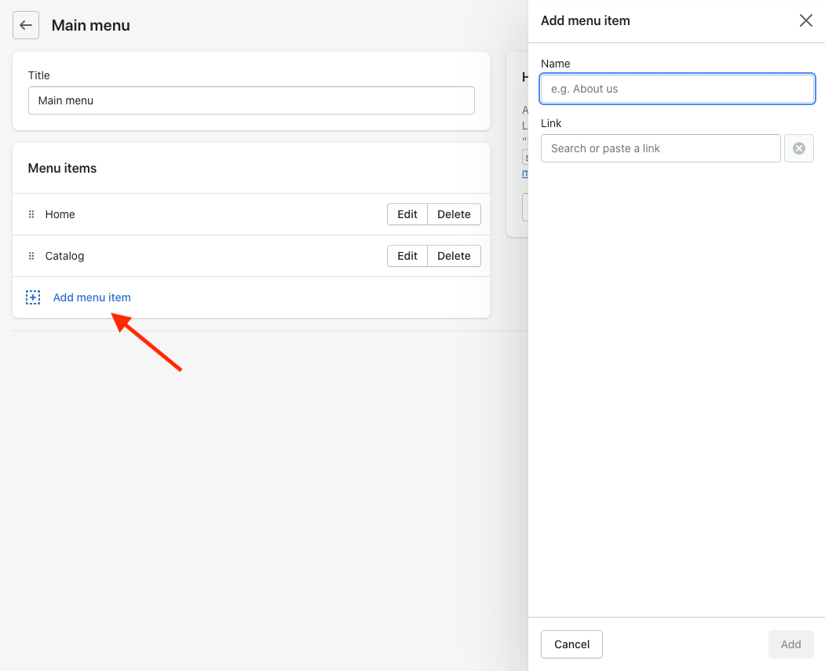Image resolution: width=825 pixels, height=671 pixels.
Task: Delete the Home menu item
Action: click(454, 213)
